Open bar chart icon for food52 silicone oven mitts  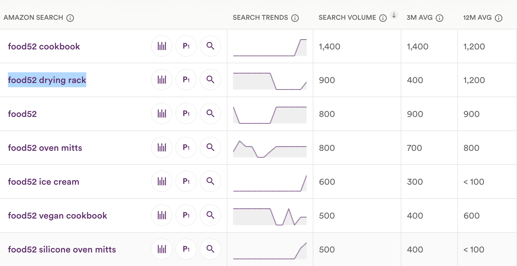click(x=162, y=249)
